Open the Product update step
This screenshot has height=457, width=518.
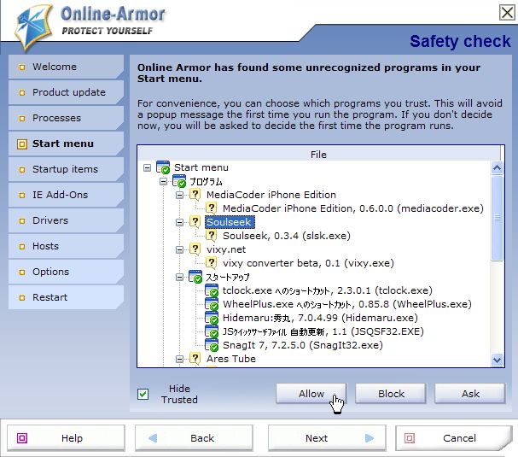tap(66, 92)
